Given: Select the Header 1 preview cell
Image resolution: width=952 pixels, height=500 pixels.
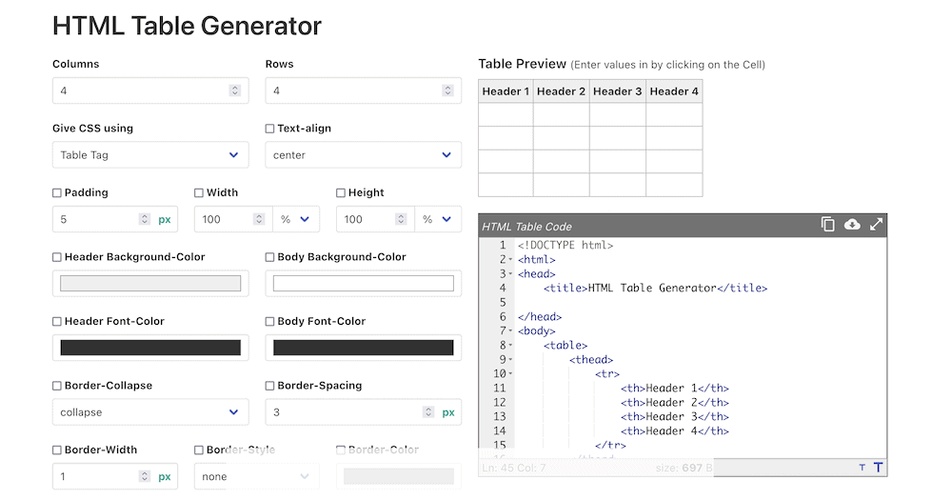Looking at the screenshot, I should point(506,91).
